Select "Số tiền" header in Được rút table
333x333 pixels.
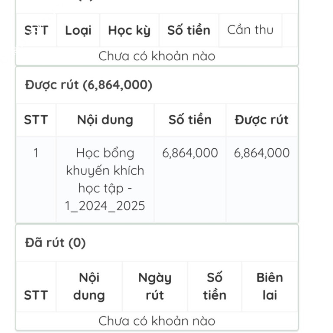click(x=190, y=120)
